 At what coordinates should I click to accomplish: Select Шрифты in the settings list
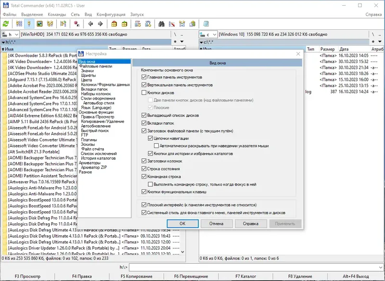click(x=88, y=76)
